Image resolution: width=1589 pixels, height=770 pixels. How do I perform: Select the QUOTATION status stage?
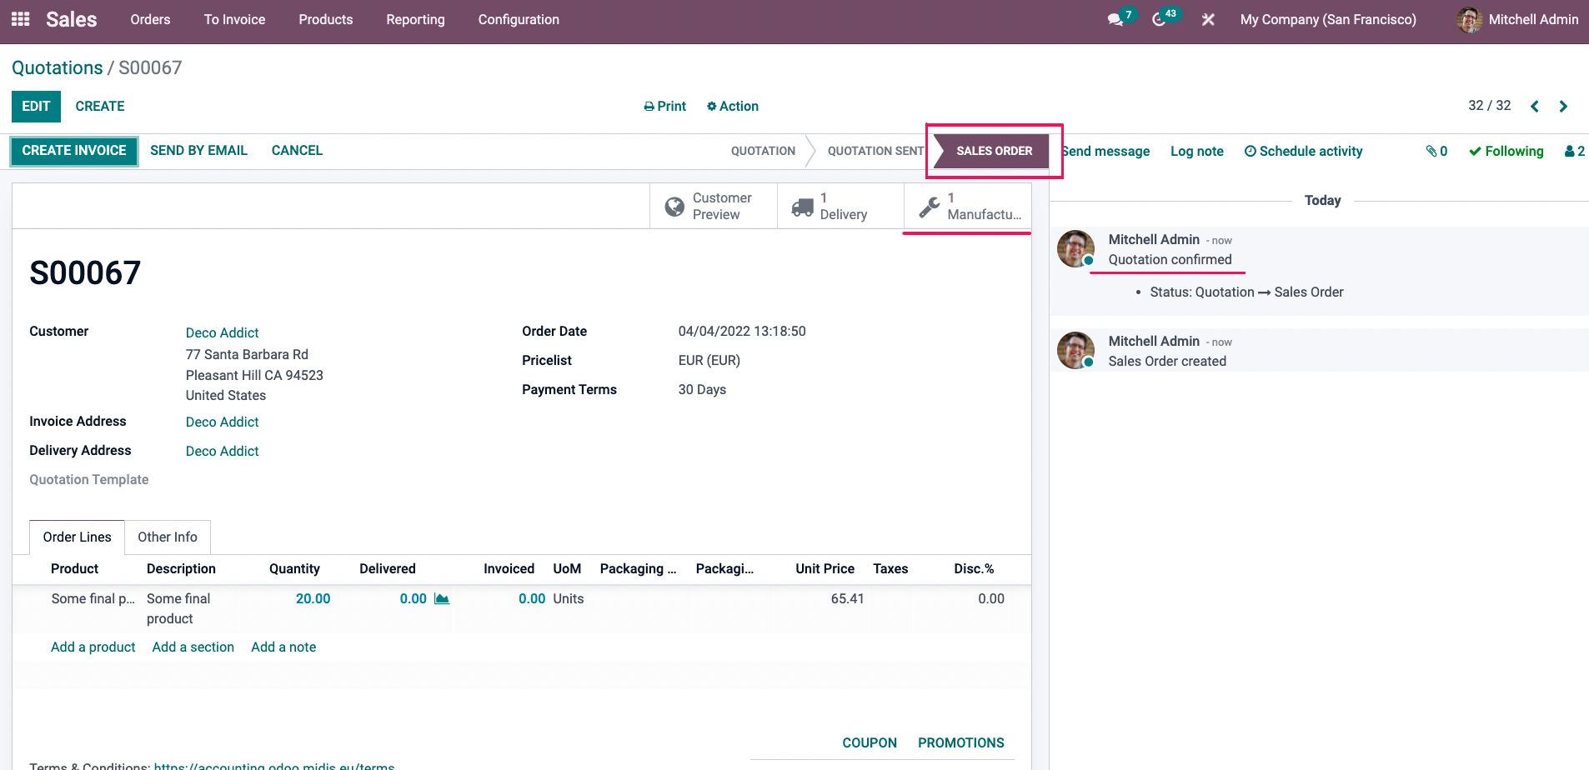click(x=763, y=151)
